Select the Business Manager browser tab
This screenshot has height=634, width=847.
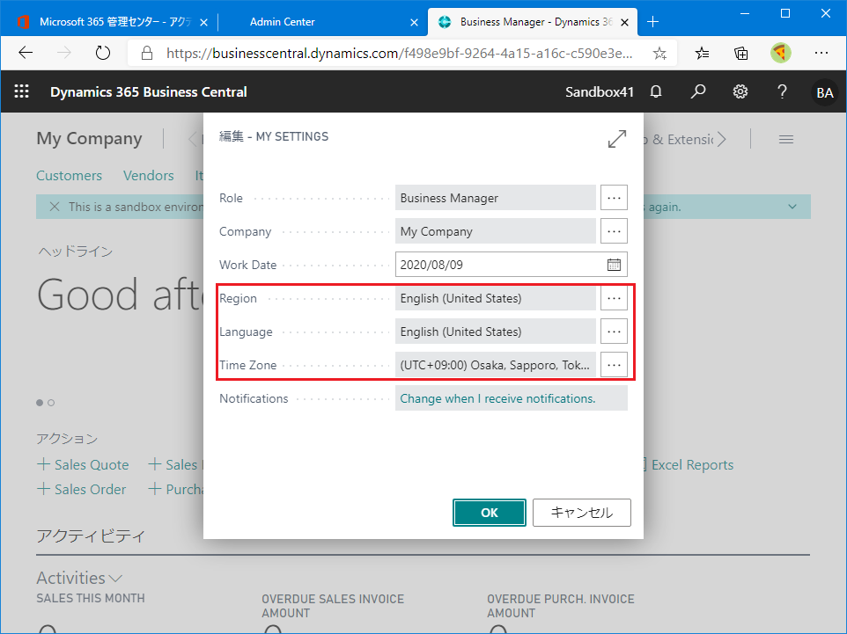pyautogui.click(x=532, y=22)
